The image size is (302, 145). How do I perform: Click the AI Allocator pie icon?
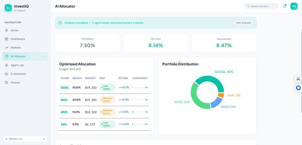tap(6, 57)
